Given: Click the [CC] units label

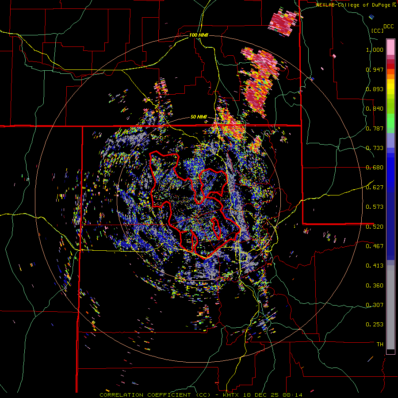Looking at the screenshot, I should (x=378, y=31).
